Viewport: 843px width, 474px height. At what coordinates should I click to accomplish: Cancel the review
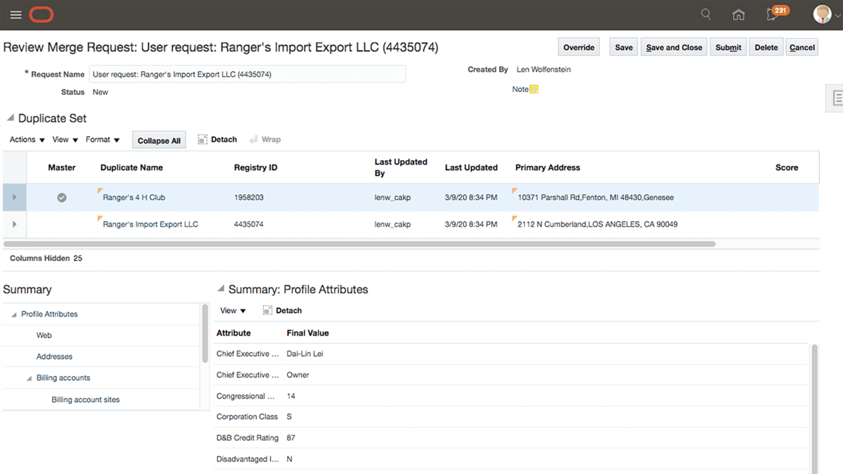coord(802,47)
